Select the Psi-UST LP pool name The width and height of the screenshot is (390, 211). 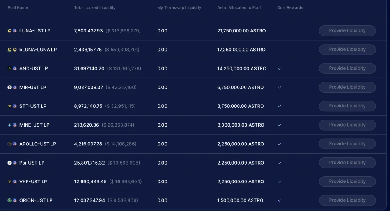[32, 163]
